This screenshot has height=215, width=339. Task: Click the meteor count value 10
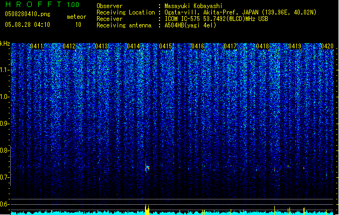click(x=78, y=25)
